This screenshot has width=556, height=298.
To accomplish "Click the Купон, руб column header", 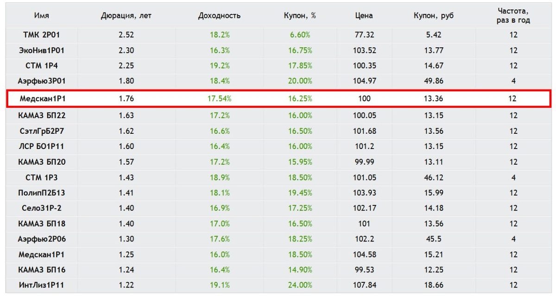I will tap(434, 16).
